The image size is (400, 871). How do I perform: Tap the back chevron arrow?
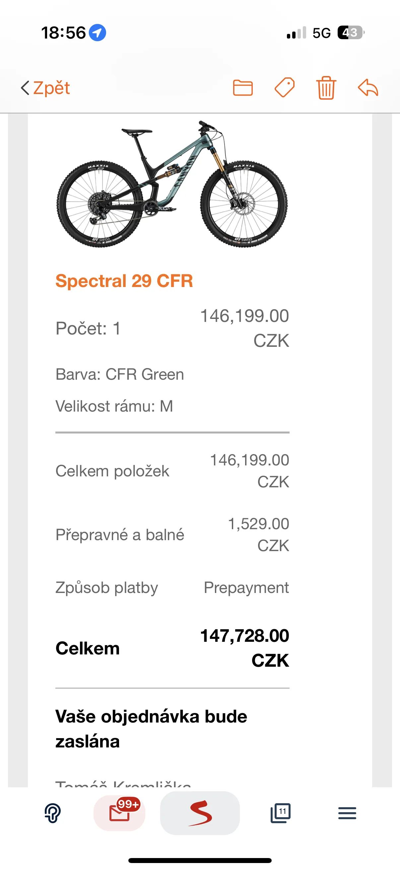pyautogui.click(x=25, y=88)
